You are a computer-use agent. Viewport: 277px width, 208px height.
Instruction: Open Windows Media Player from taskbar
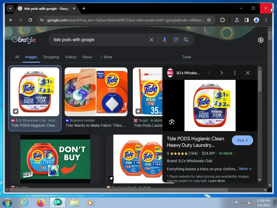[91, 203]
